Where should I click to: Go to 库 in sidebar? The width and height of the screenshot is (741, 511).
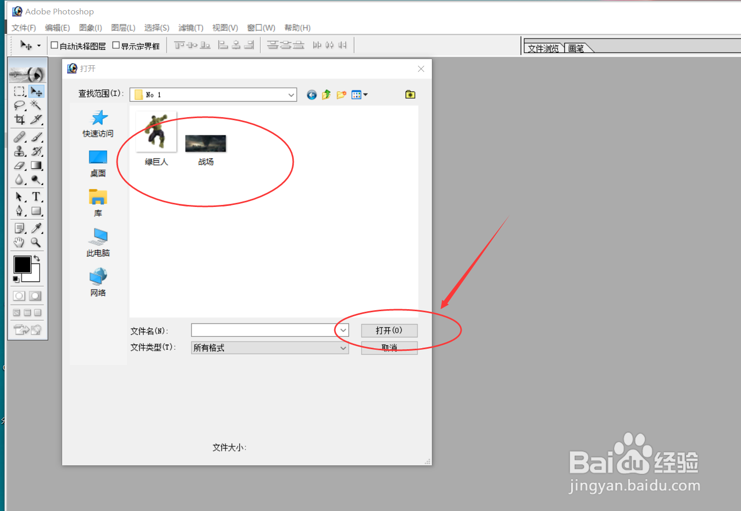point(98,203)
